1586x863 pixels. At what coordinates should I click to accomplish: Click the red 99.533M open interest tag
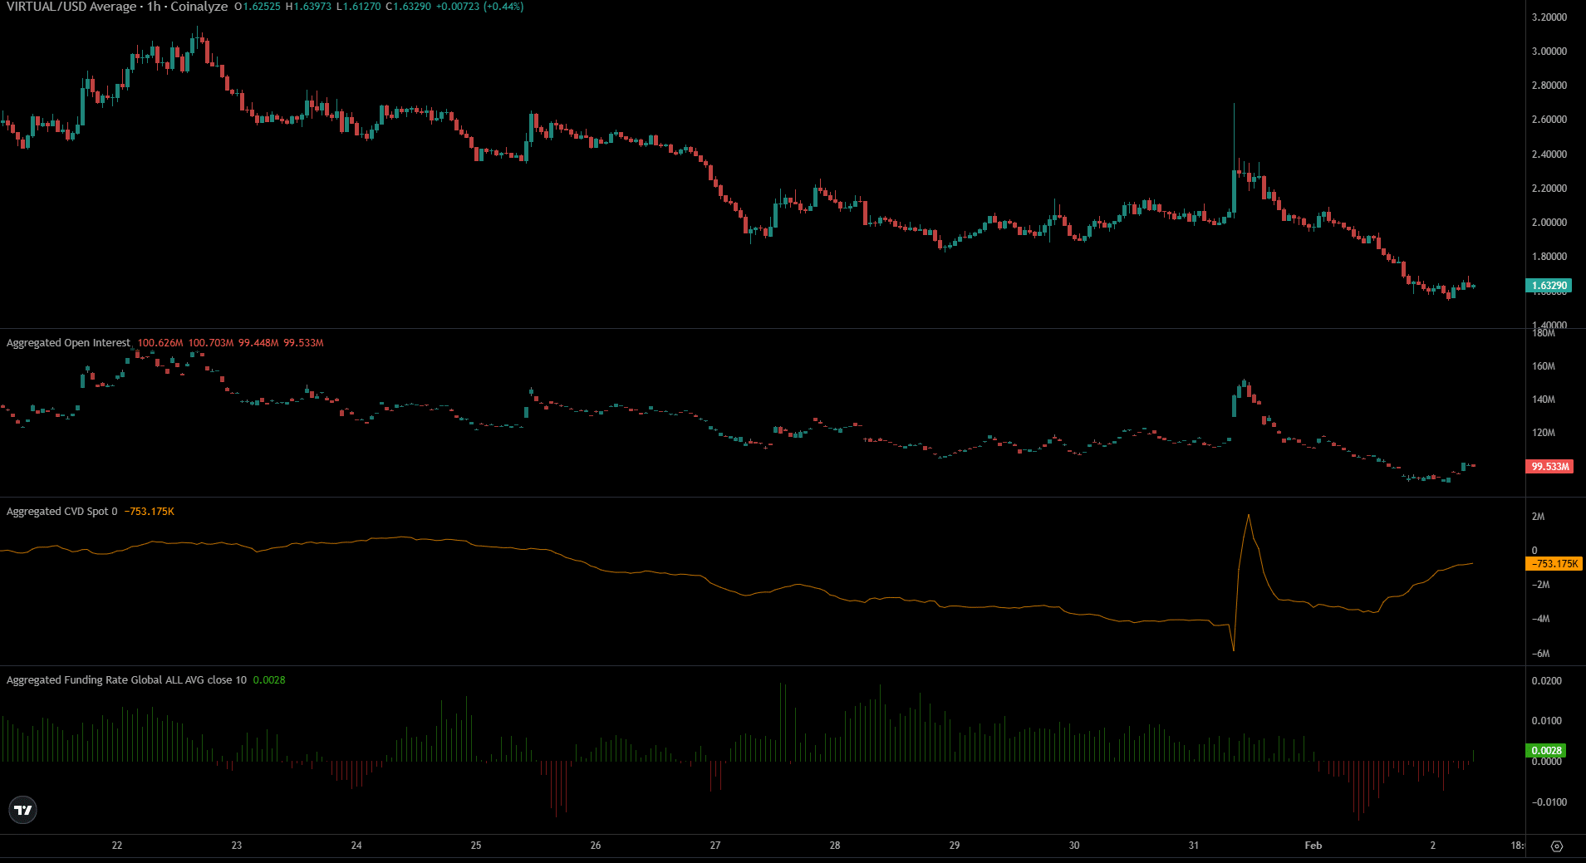1549,467
